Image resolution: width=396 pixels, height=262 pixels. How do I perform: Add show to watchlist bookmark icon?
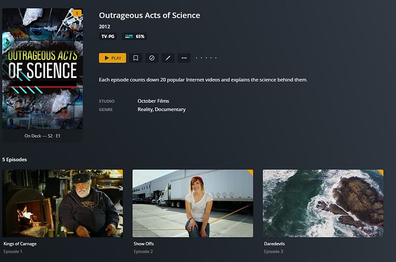click(x=135, y=58)
